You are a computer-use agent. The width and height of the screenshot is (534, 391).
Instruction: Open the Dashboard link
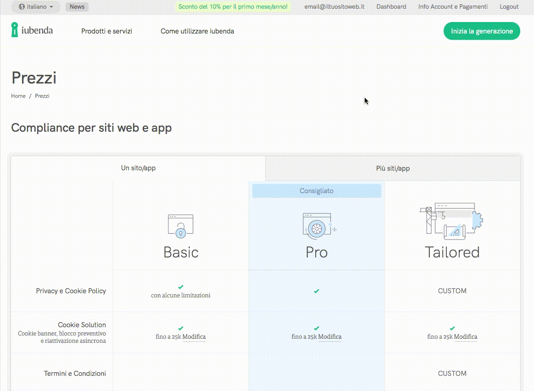[x=391, y=7]
